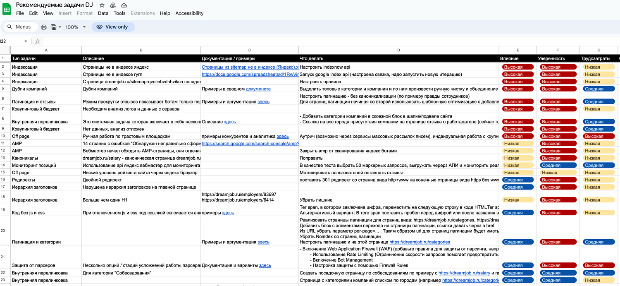
Task: Open Уверенность chip in row 15 Off page
Action: click(558, 173)
